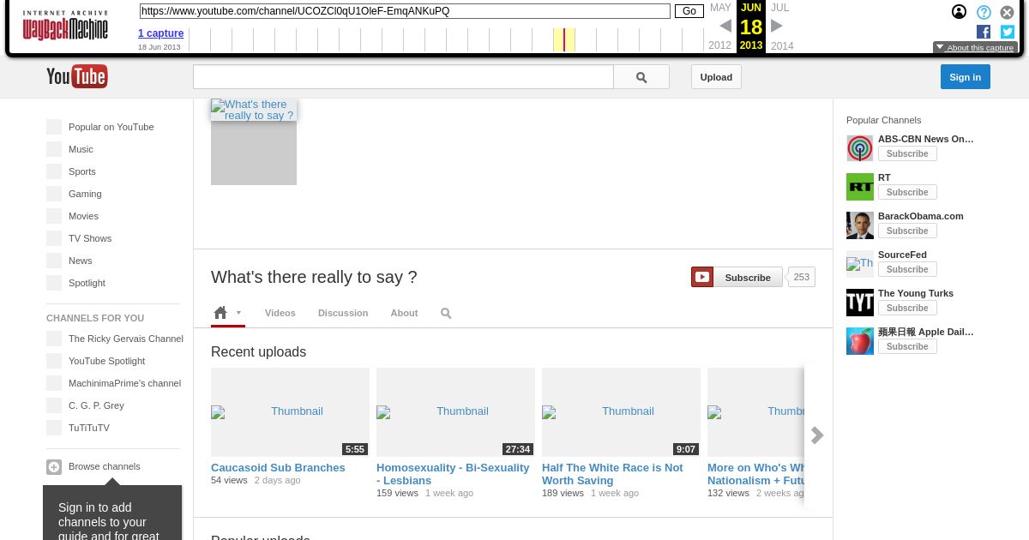Click the Wayback URL field
This screenshot has height=540, width=1029.
[405, 11]
